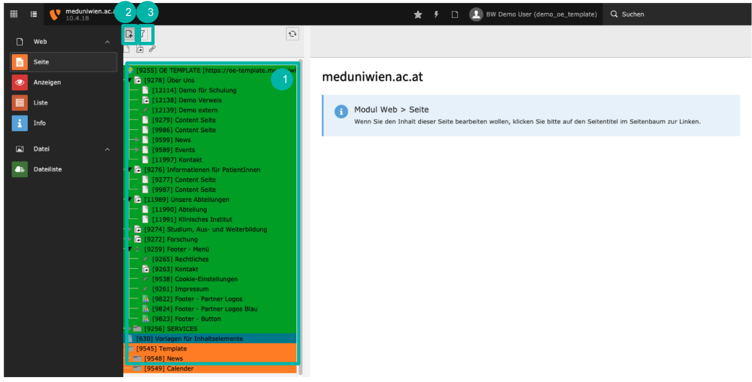This screenshot has height=382, width=752.
Task: Click the new page icon in tree toolbar
Action: (x=129, y=34)
